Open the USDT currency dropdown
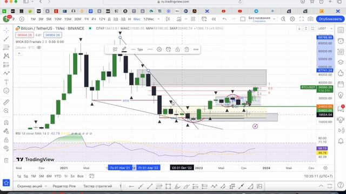This screenshot has height=194, width=346. (325, 29)
